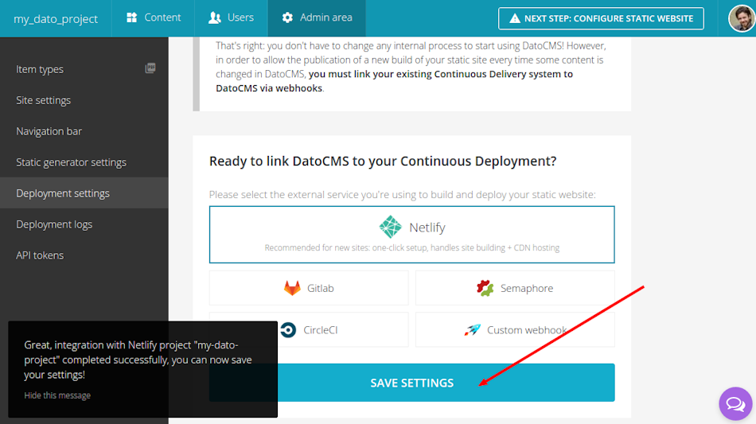Click the Admin area gear icon
756x424 pixels.
click(x=287, y=18)
